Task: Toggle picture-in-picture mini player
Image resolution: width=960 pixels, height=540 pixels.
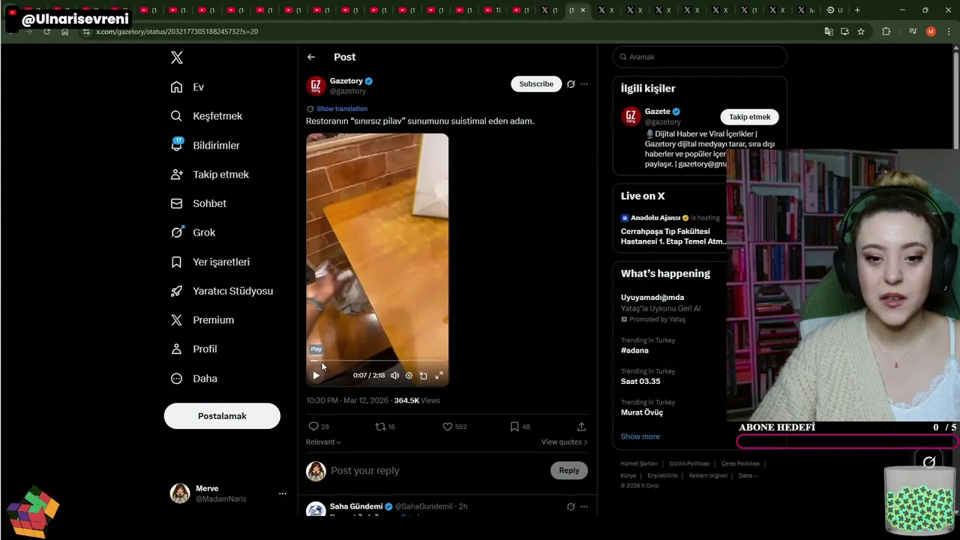Action: point(423,375)
